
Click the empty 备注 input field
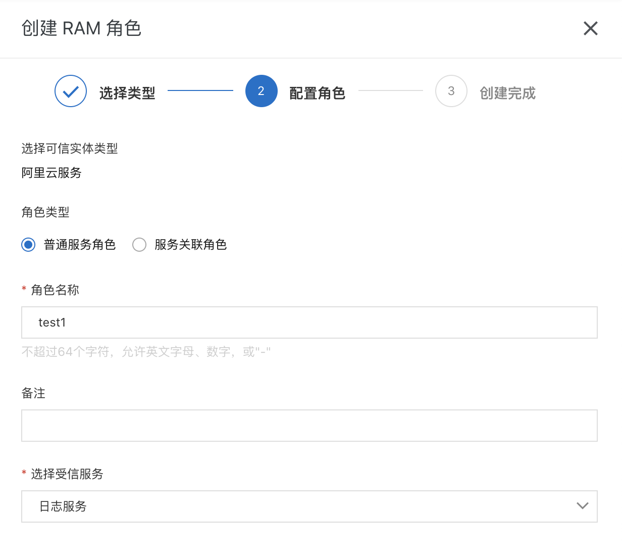point(309,426)
